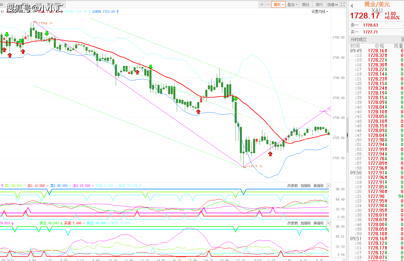Close the 卖1/买1 indicator panel
The image size is (404, 261).
point(328,186)
